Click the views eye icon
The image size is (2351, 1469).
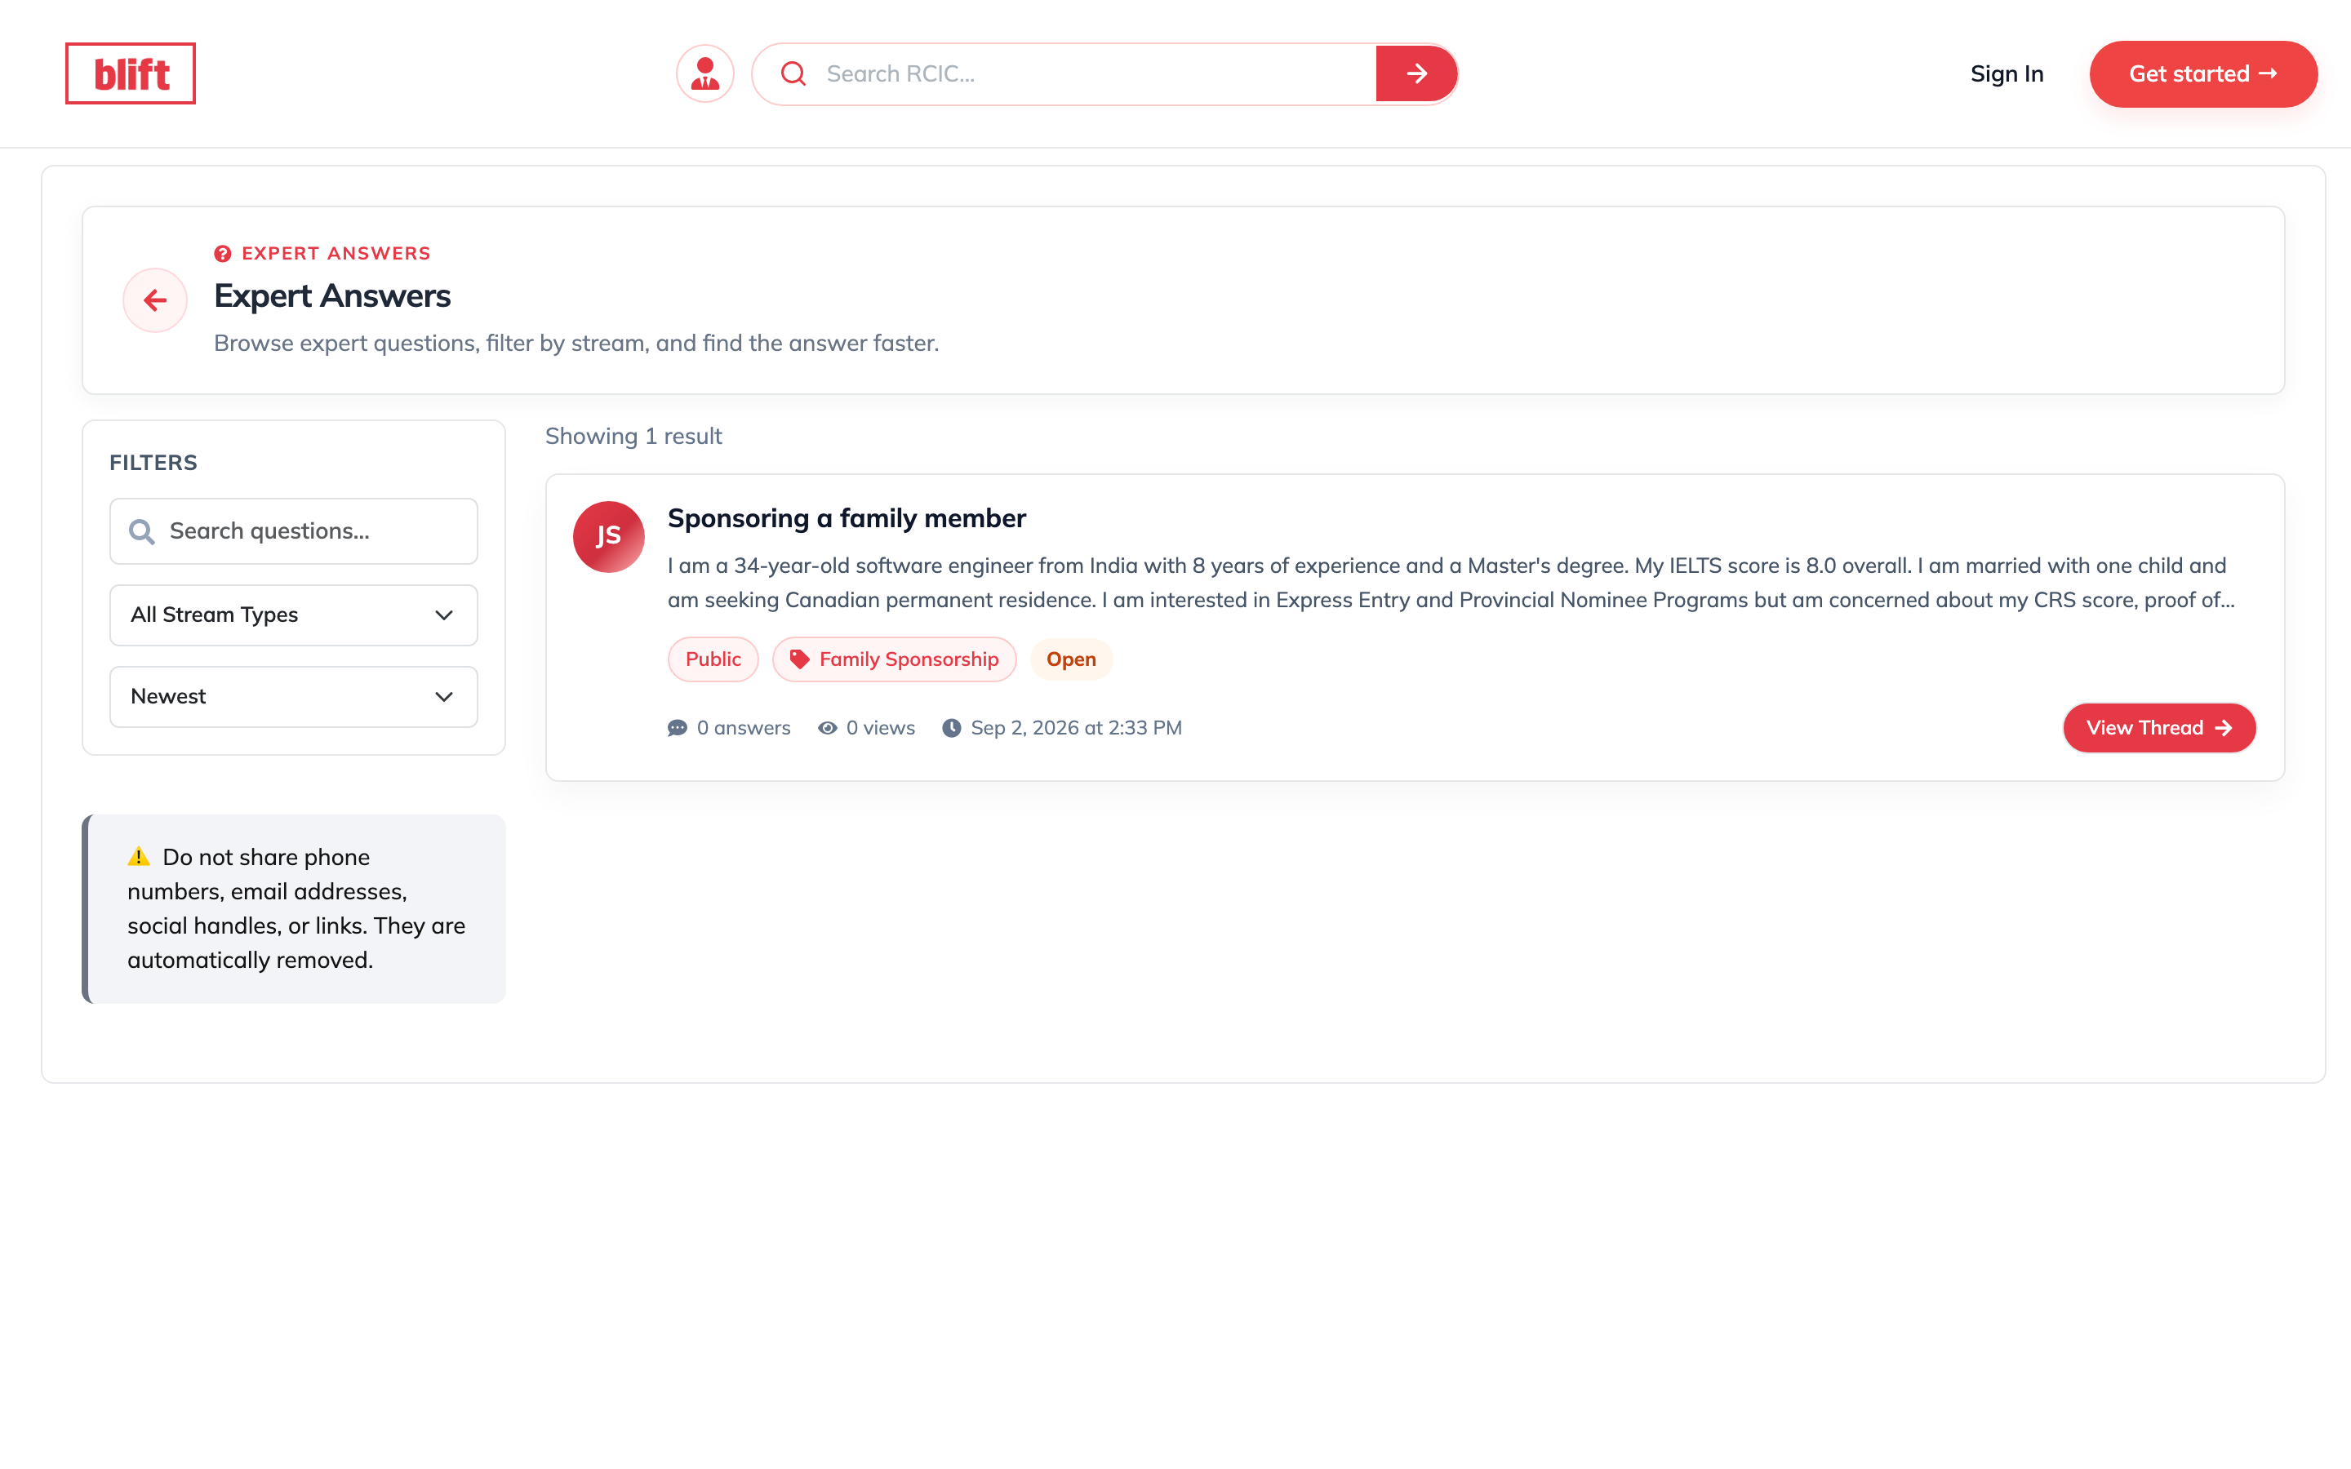pyautogui.click(x=828, y=728)
